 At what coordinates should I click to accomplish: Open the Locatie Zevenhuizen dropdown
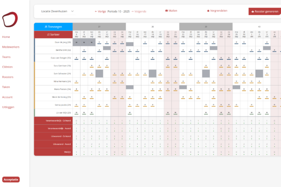[x=58, y=11]
